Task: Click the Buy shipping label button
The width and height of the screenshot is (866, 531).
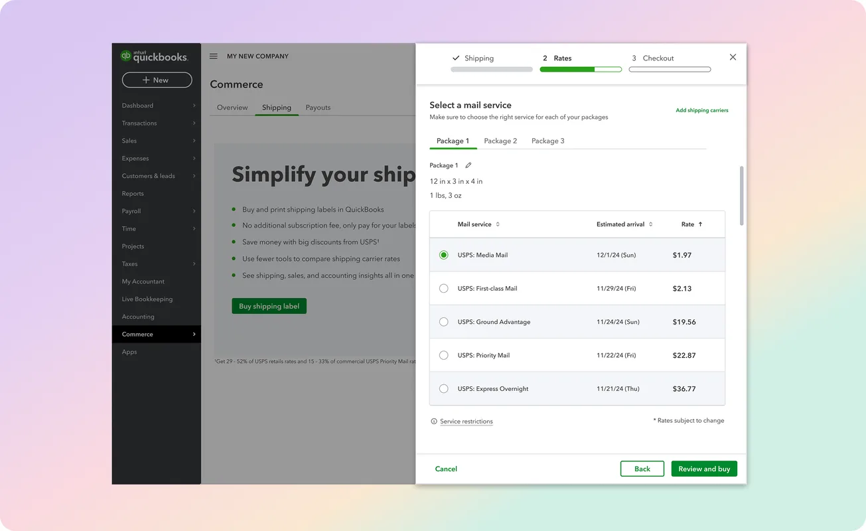Action: coord(269,306)
